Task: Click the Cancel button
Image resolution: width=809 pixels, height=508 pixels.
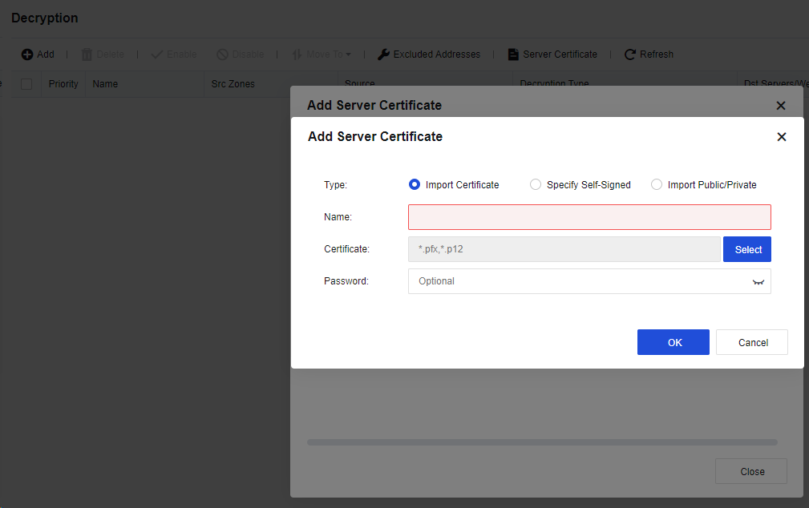Action: (x=752, y=342)
